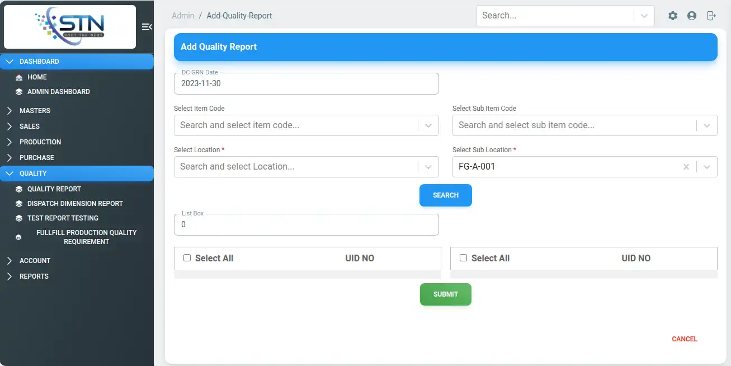Expand the Masters menu section
Viewport: 731px width, 366px height.
(35, 111)
